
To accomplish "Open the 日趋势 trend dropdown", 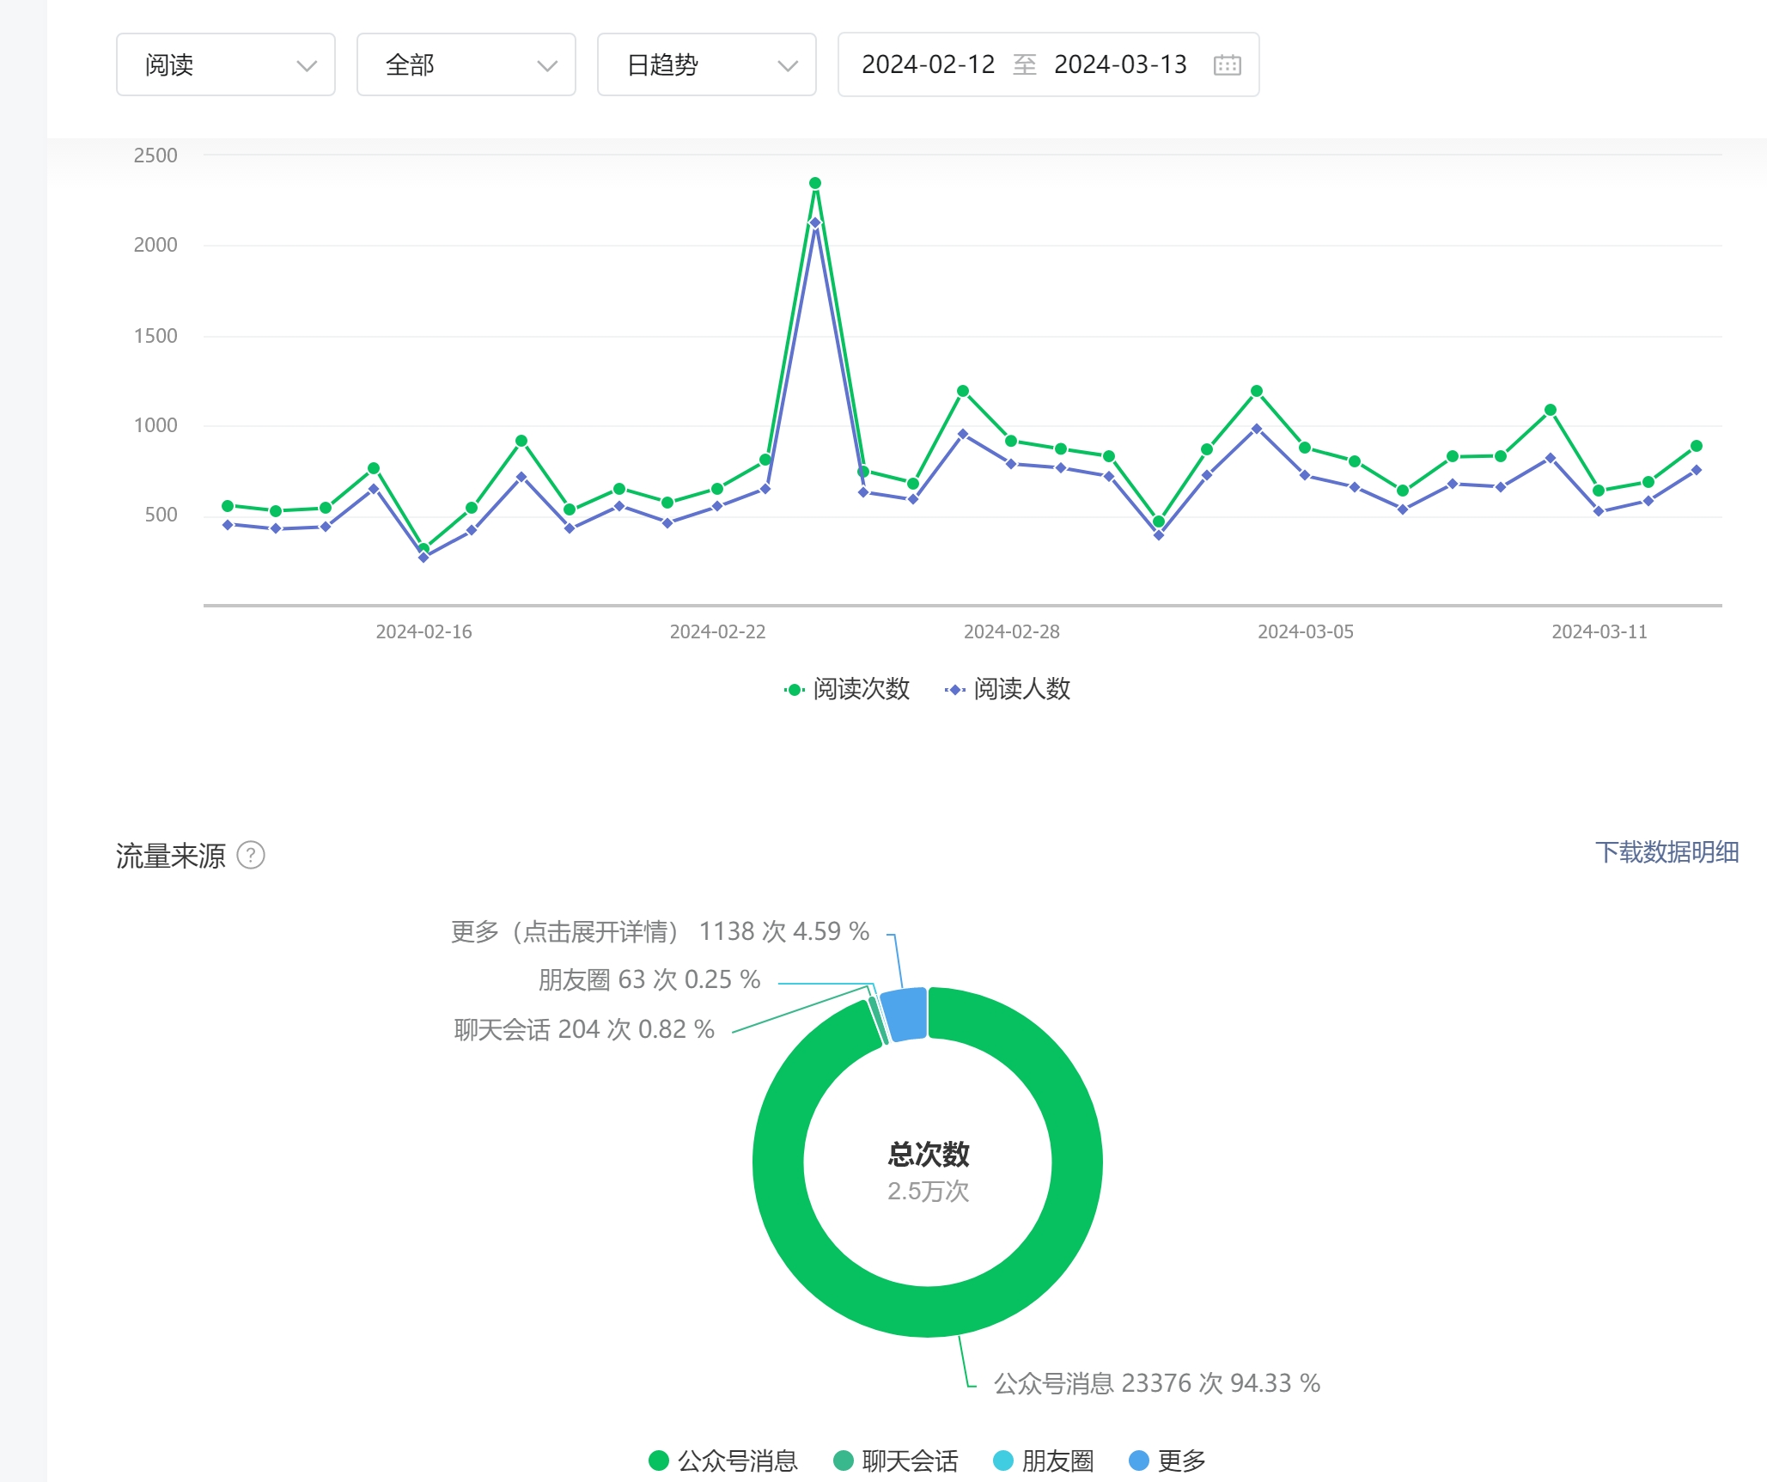I will 706,65.
